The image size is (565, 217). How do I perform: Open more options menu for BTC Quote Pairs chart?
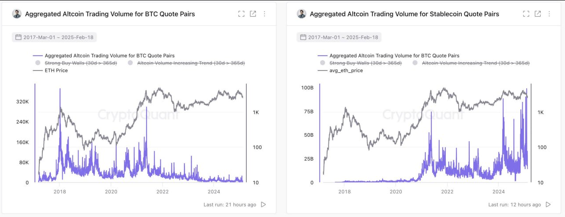(264, 14)
